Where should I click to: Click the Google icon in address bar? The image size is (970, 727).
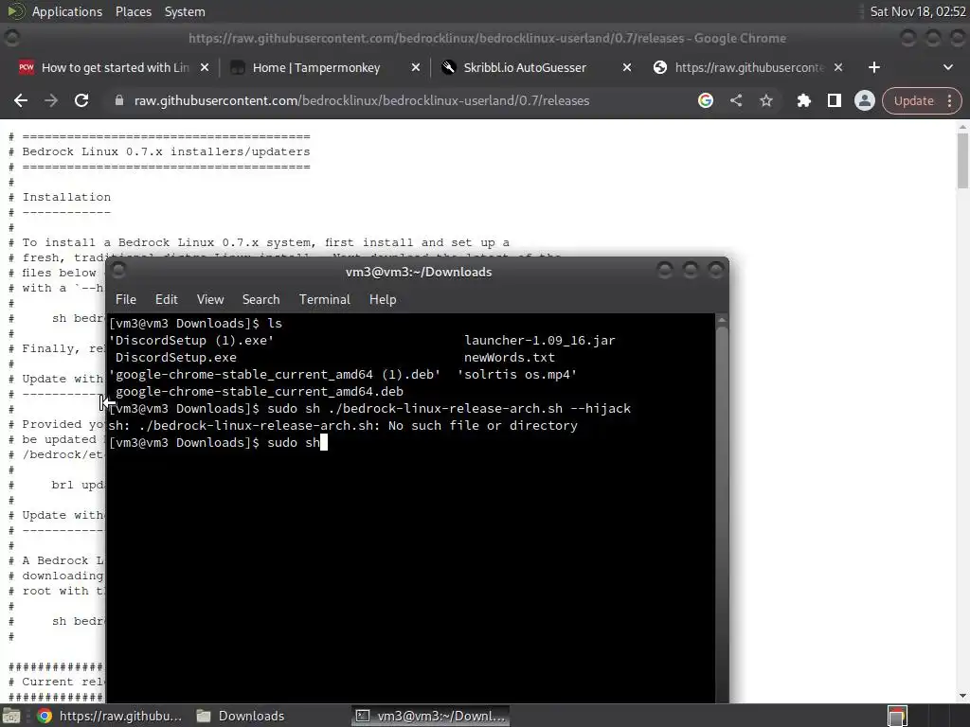click(x=705, y=100)
